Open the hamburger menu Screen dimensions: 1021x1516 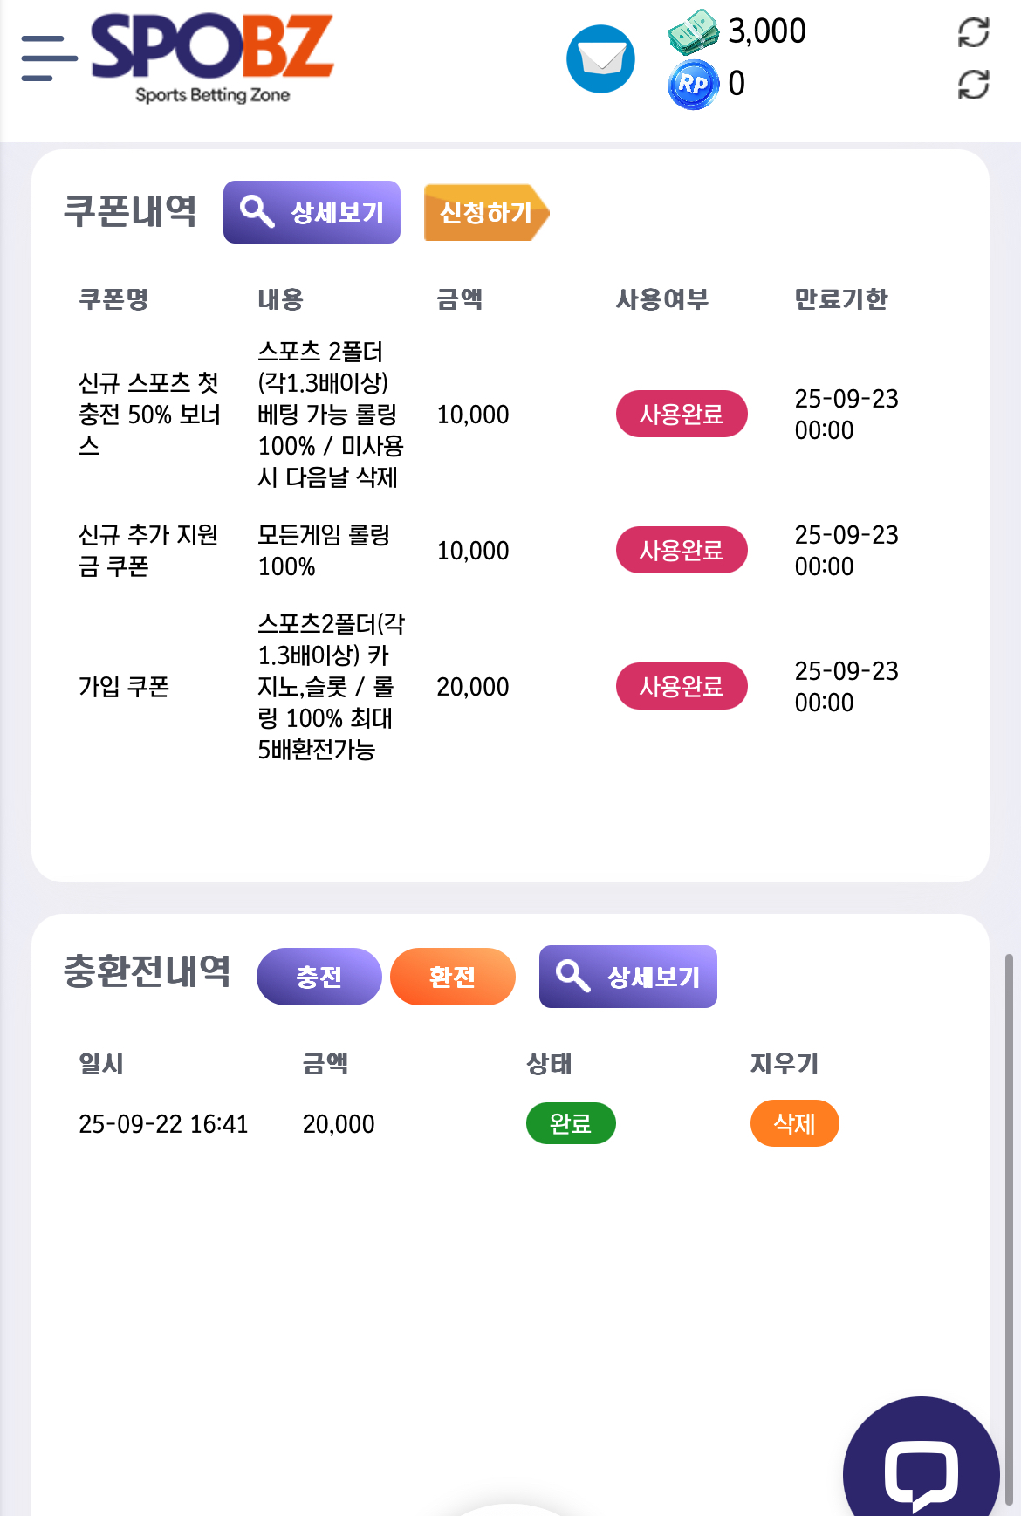tap(49, 58)
